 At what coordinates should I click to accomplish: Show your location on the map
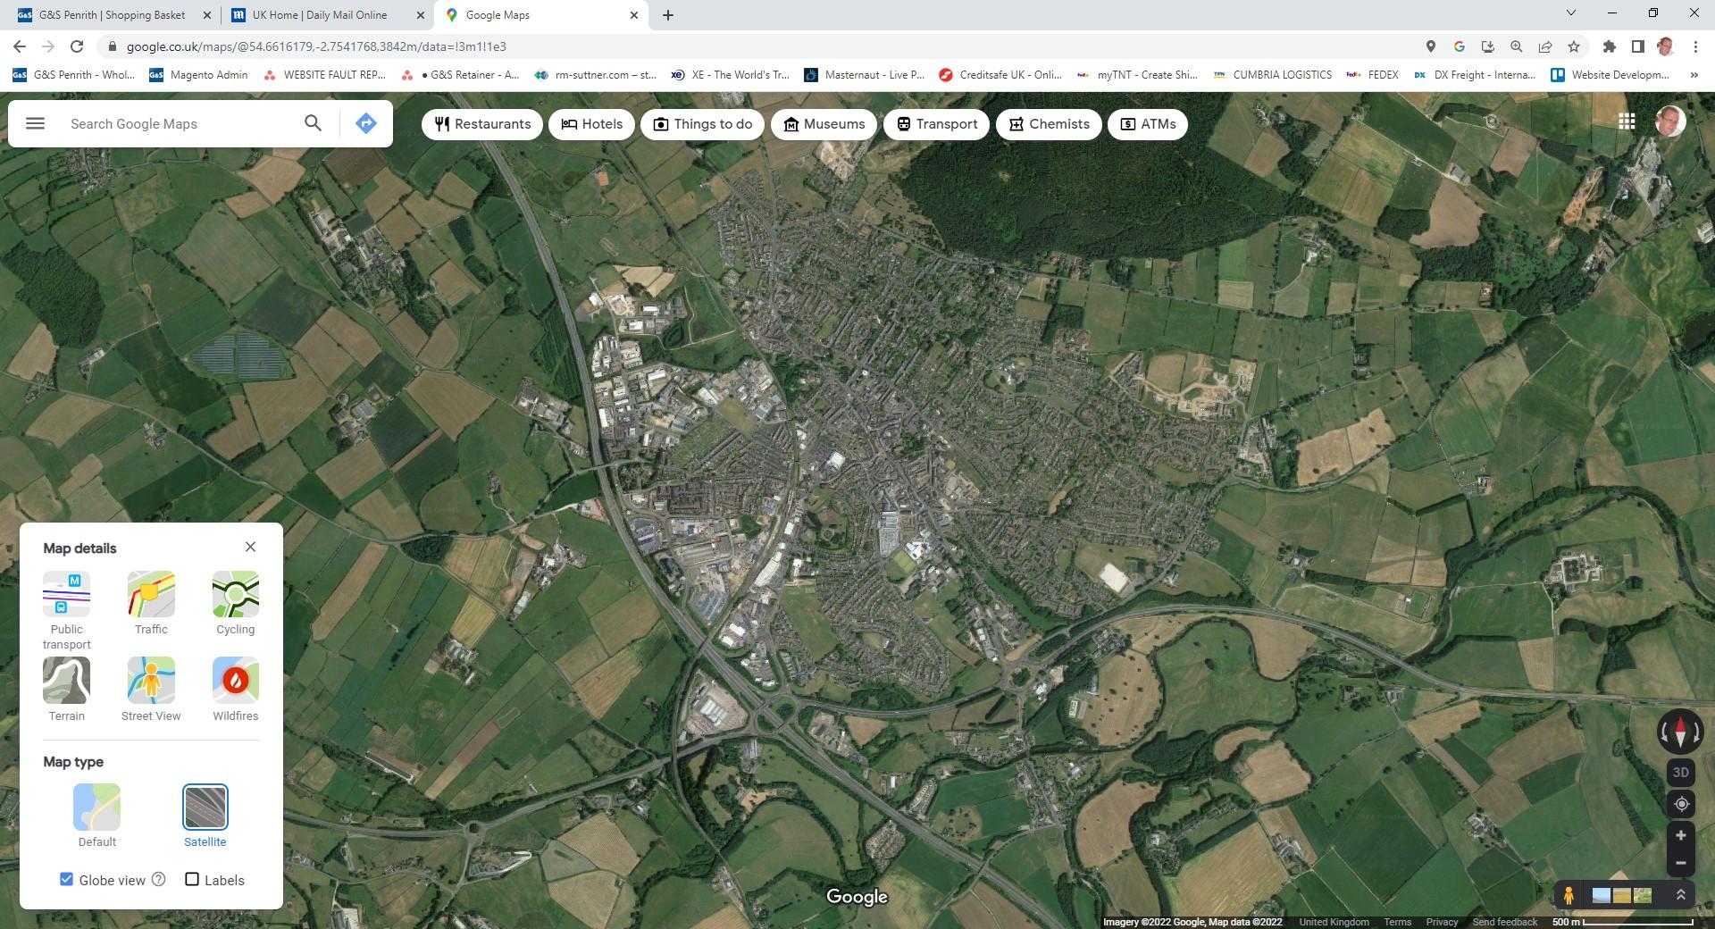pyautogui.click(x=1680, y=804)
